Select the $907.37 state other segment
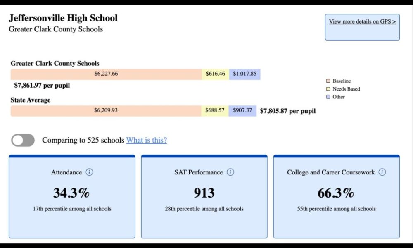 242,111
